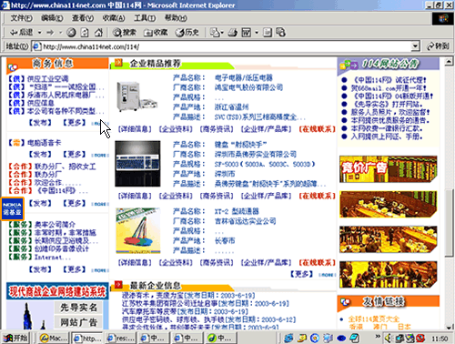Open the keyboard product thumbnail image
The height and width of the screenshot is (344, 455).
click(137, 164)
